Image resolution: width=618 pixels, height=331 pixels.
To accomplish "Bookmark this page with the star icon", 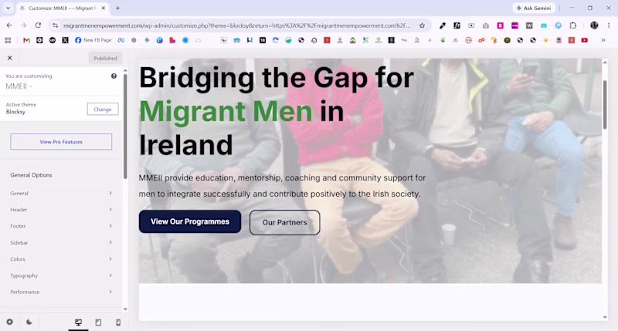I will click(422, 25).
